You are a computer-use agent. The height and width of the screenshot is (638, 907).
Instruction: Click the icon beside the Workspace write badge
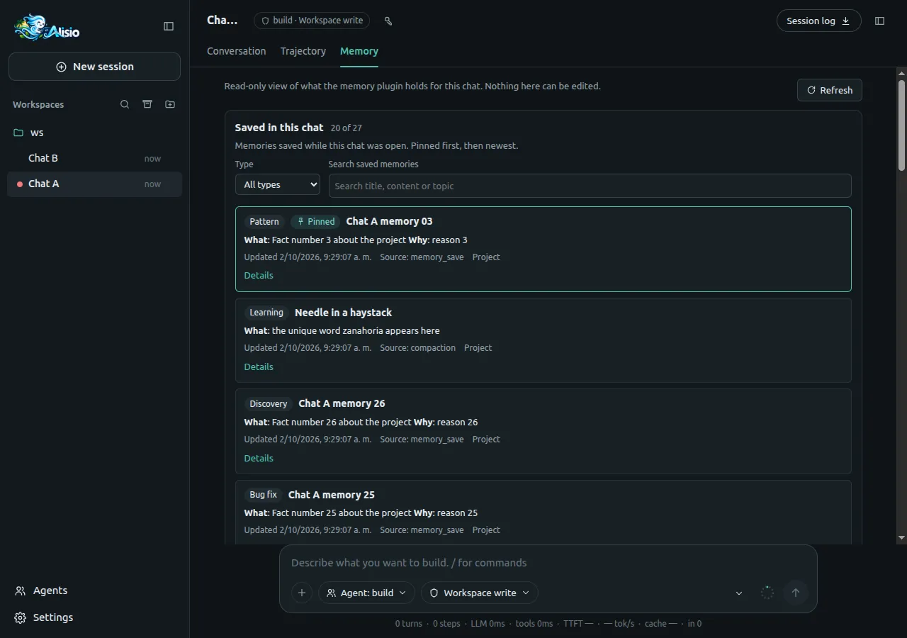pos(388,21)
